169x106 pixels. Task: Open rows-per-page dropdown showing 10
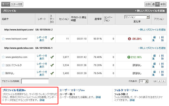(144, 81)
